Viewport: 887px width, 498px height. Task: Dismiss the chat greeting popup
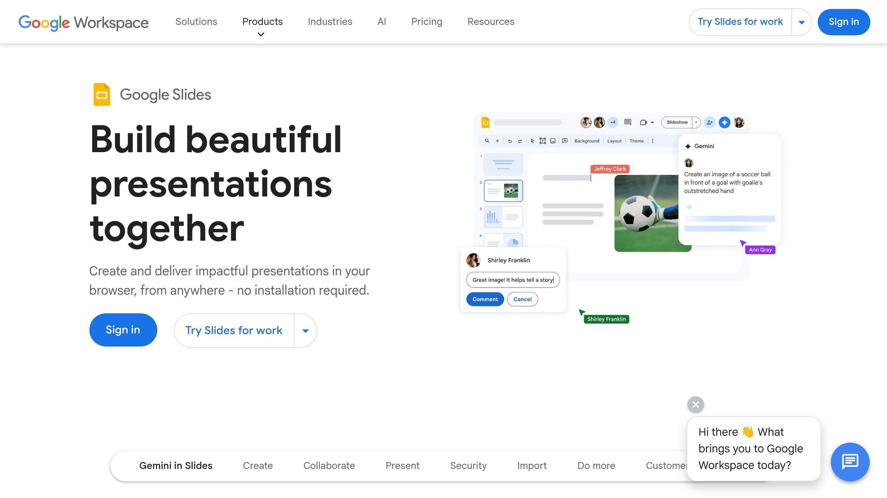click(x=695, y=405)
